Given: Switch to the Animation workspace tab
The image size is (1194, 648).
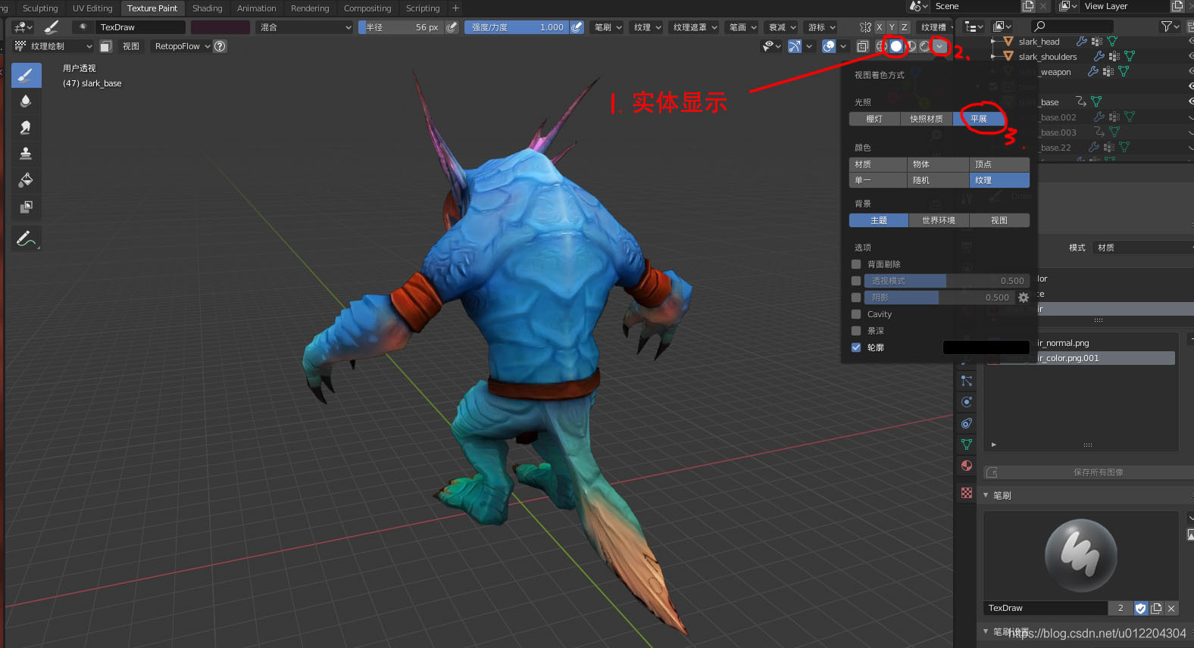Looking at the screenshot, I should [x=257, y=8].
